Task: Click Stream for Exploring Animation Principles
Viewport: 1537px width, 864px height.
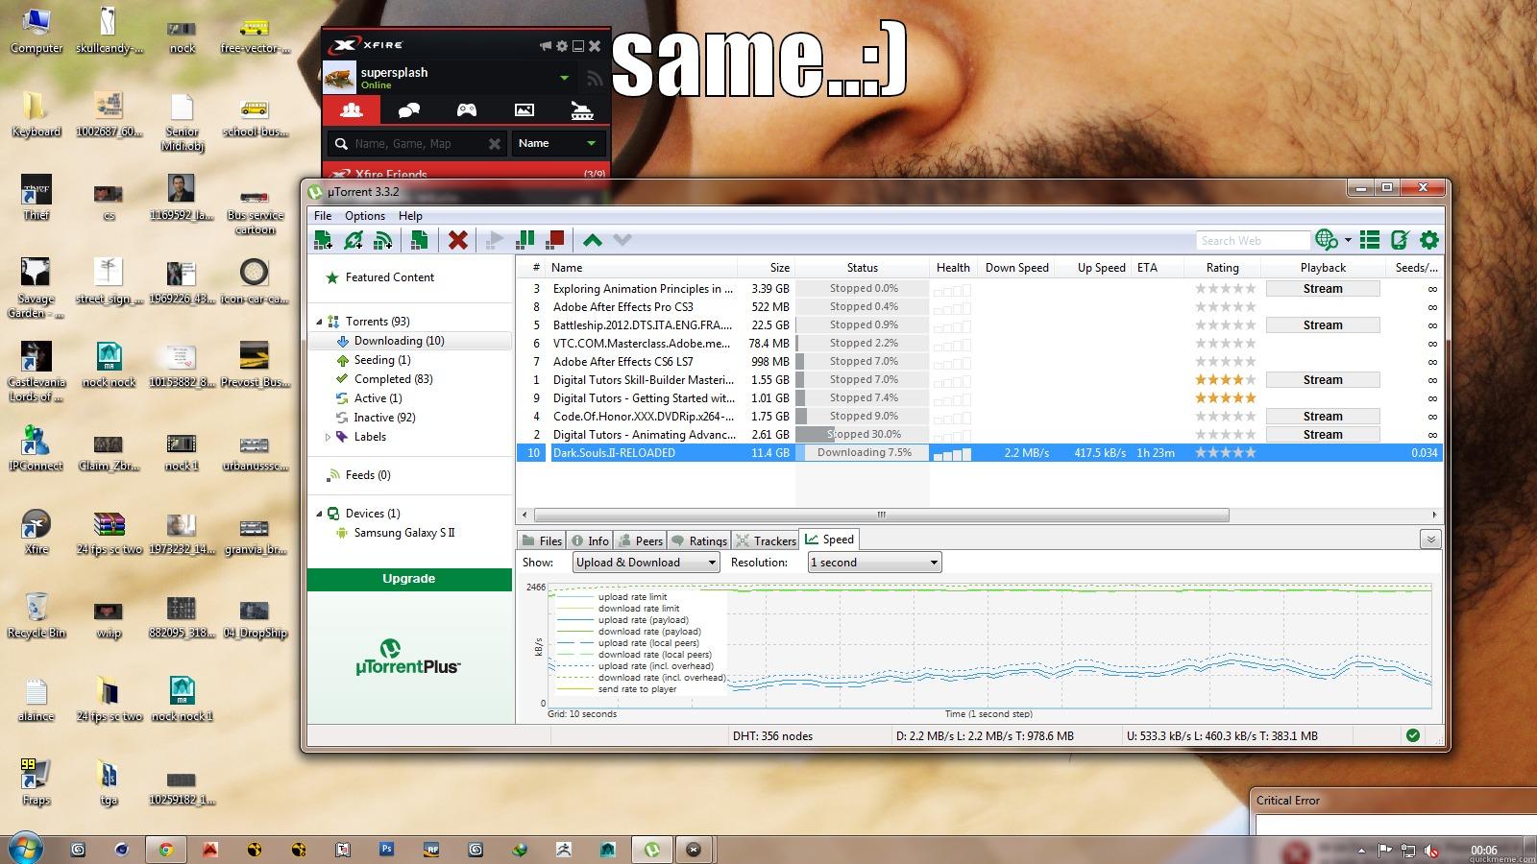Action: point(1323,288)
